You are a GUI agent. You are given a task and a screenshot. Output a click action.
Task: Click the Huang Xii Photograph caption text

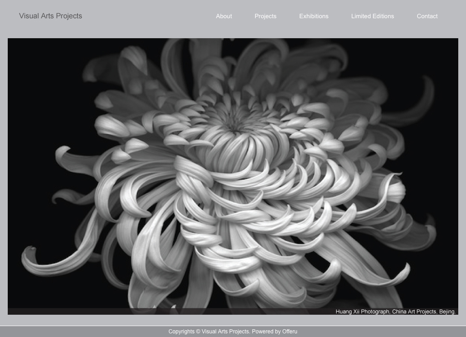tap(395, 312)
